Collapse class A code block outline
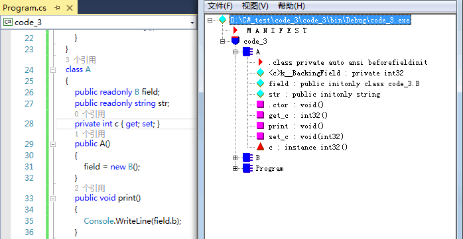The image size is (463, 239). click(x=53, y=70)
